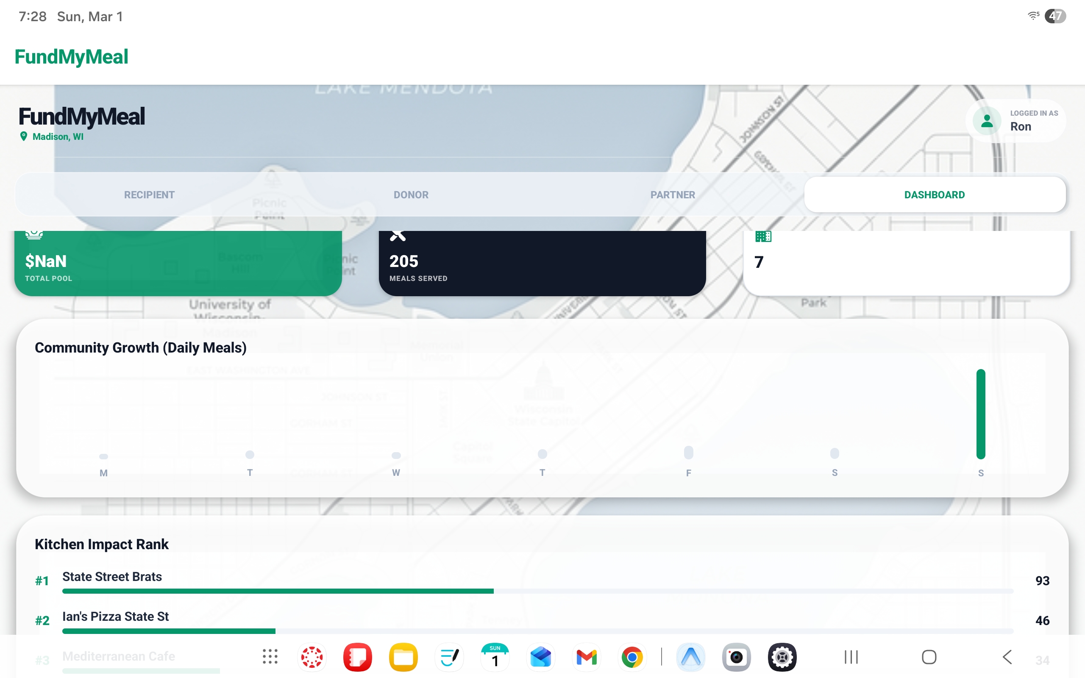Switch to the Donor tab
Screen dimensions: 1085x678
point(411,195)
